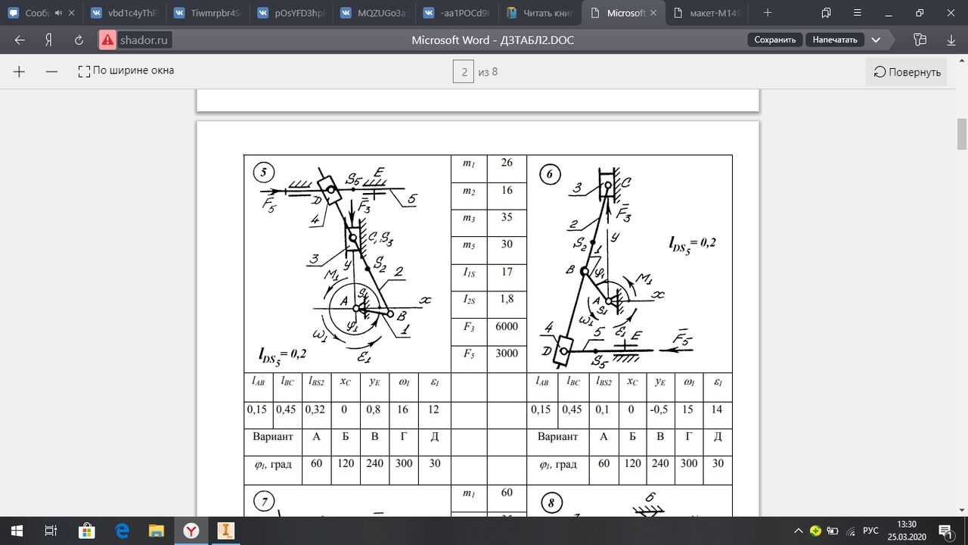Switch to the '-aa1POCd9' VK tab
Image resolution: width=968 pixels, height=545 pixels.
pyautogui.click(x=456, y=13)
